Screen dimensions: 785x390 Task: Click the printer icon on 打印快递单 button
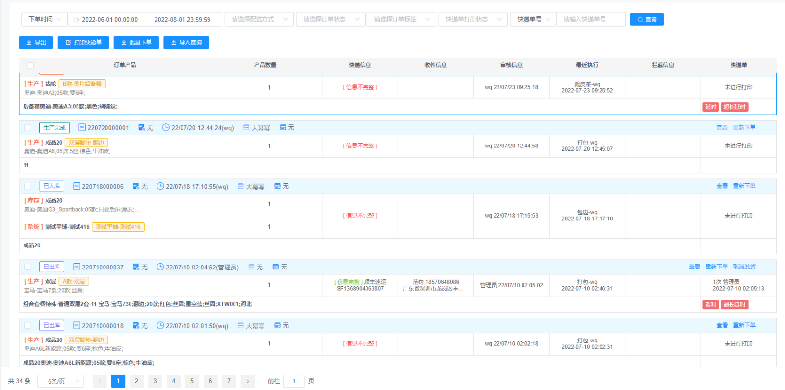point(68,43)
